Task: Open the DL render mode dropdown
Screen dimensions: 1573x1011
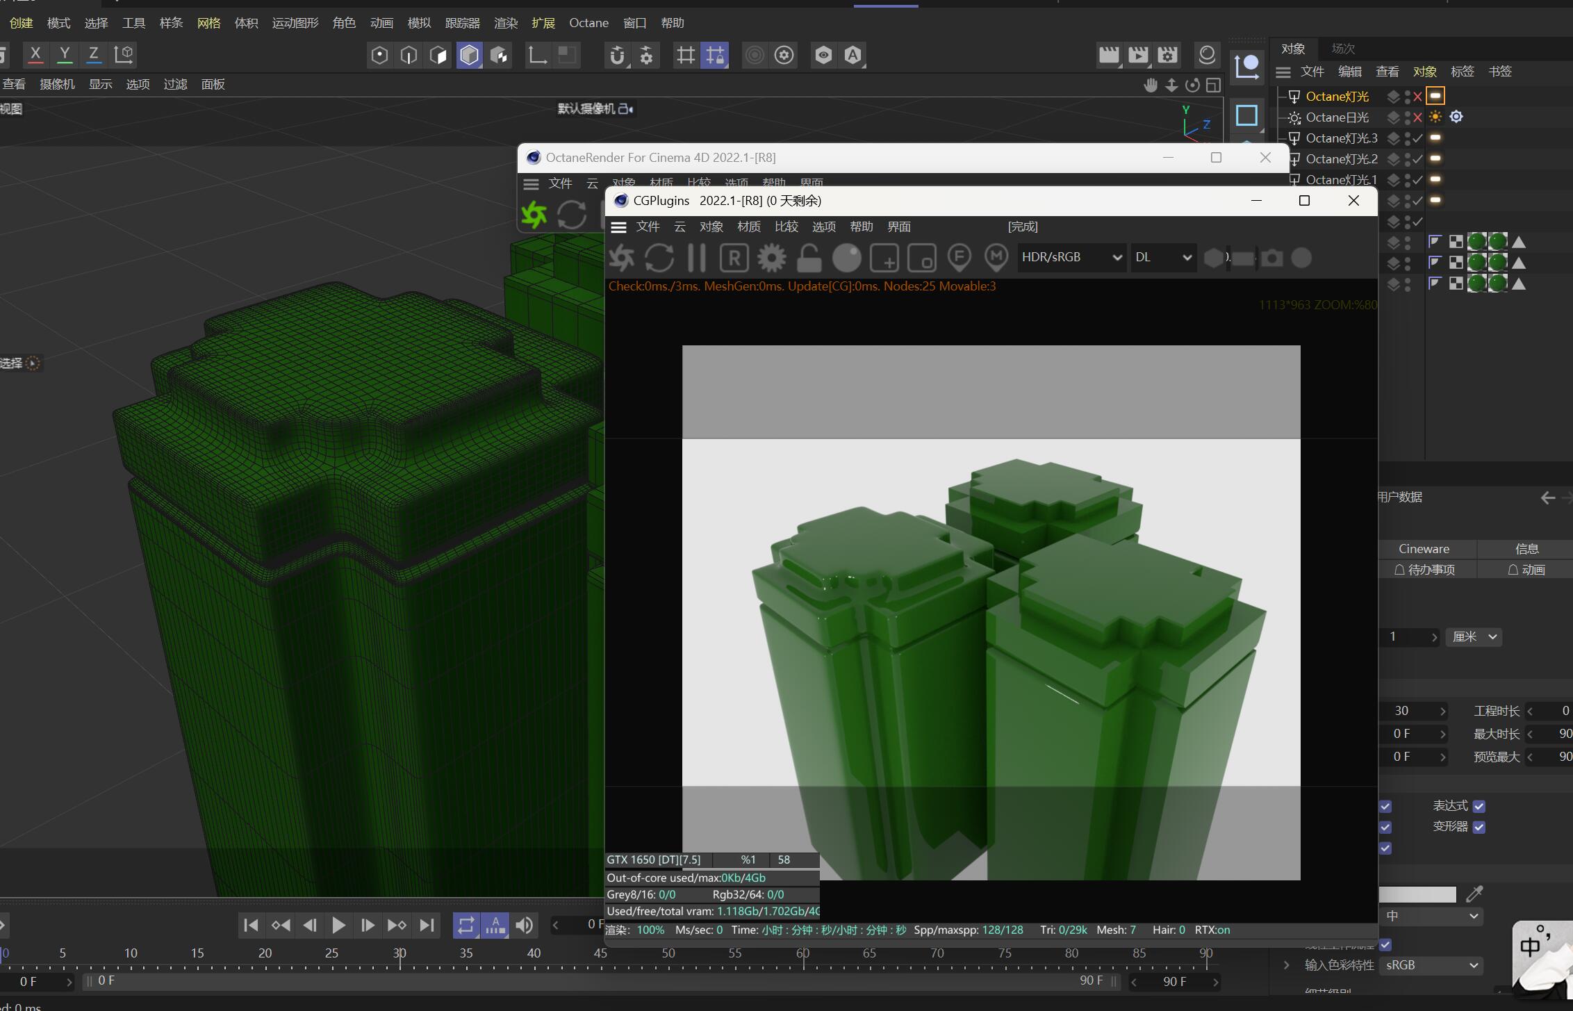Action: (1163, 258)
